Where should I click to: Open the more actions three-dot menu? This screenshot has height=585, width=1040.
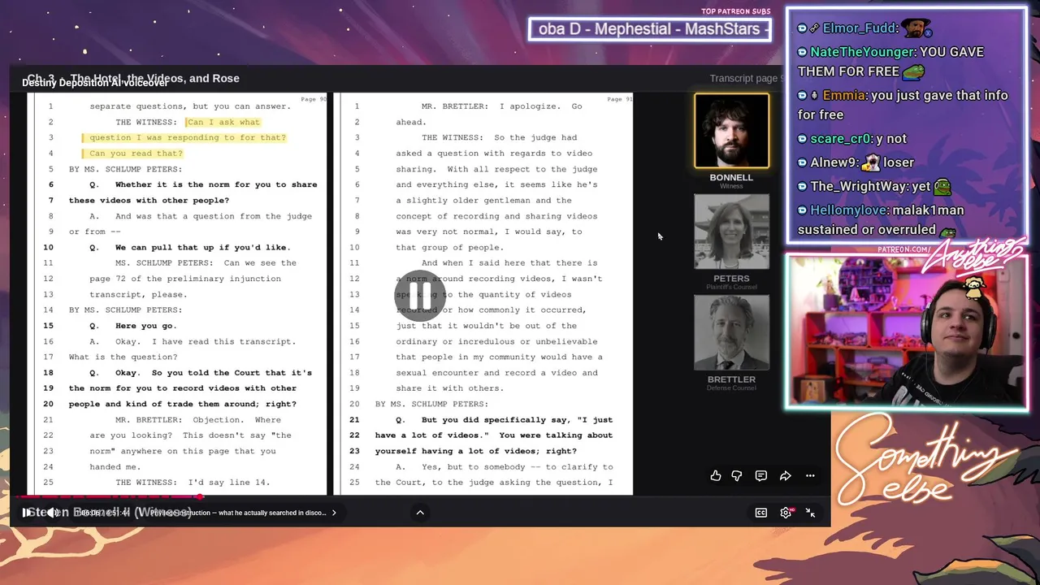[810, 476]
